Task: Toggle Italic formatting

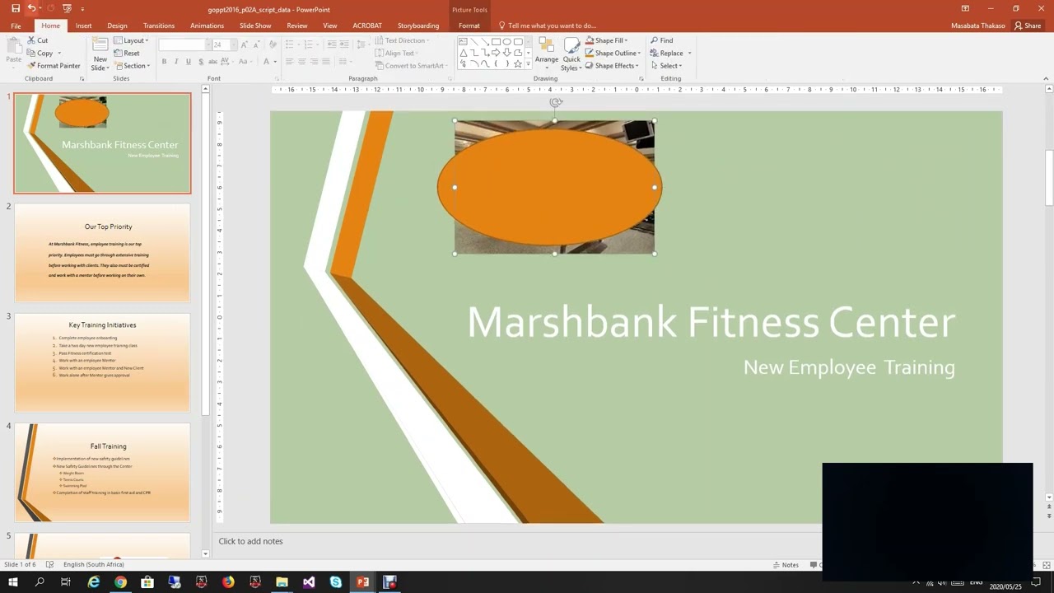Action: (176, 62)
